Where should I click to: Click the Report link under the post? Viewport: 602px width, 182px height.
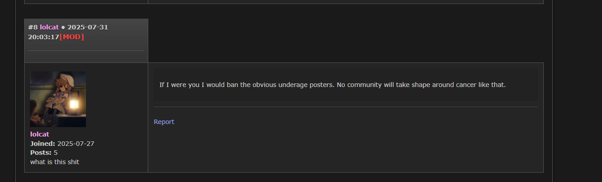[164, 122]
